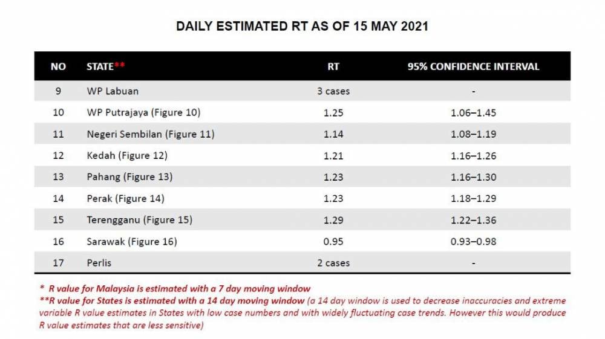Select the '3 cases' cell for WP Labuan

333,91
